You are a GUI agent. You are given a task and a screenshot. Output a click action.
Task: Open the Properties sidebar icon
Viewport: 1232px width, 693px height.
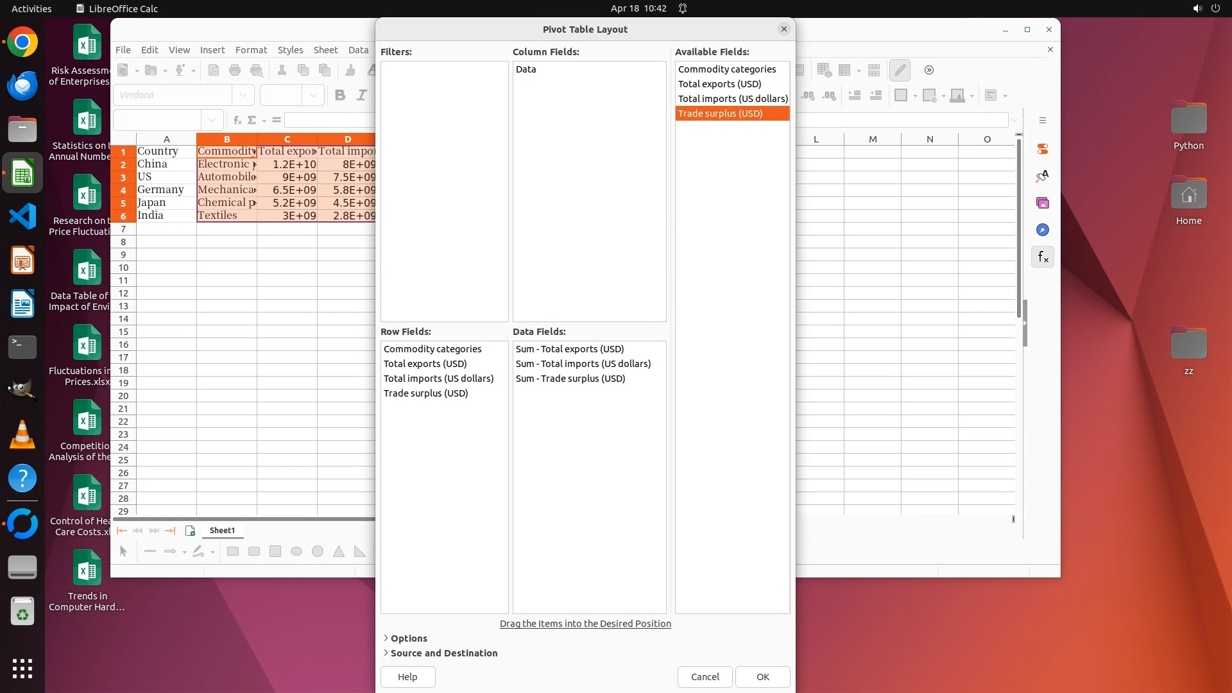[1043, 149]
